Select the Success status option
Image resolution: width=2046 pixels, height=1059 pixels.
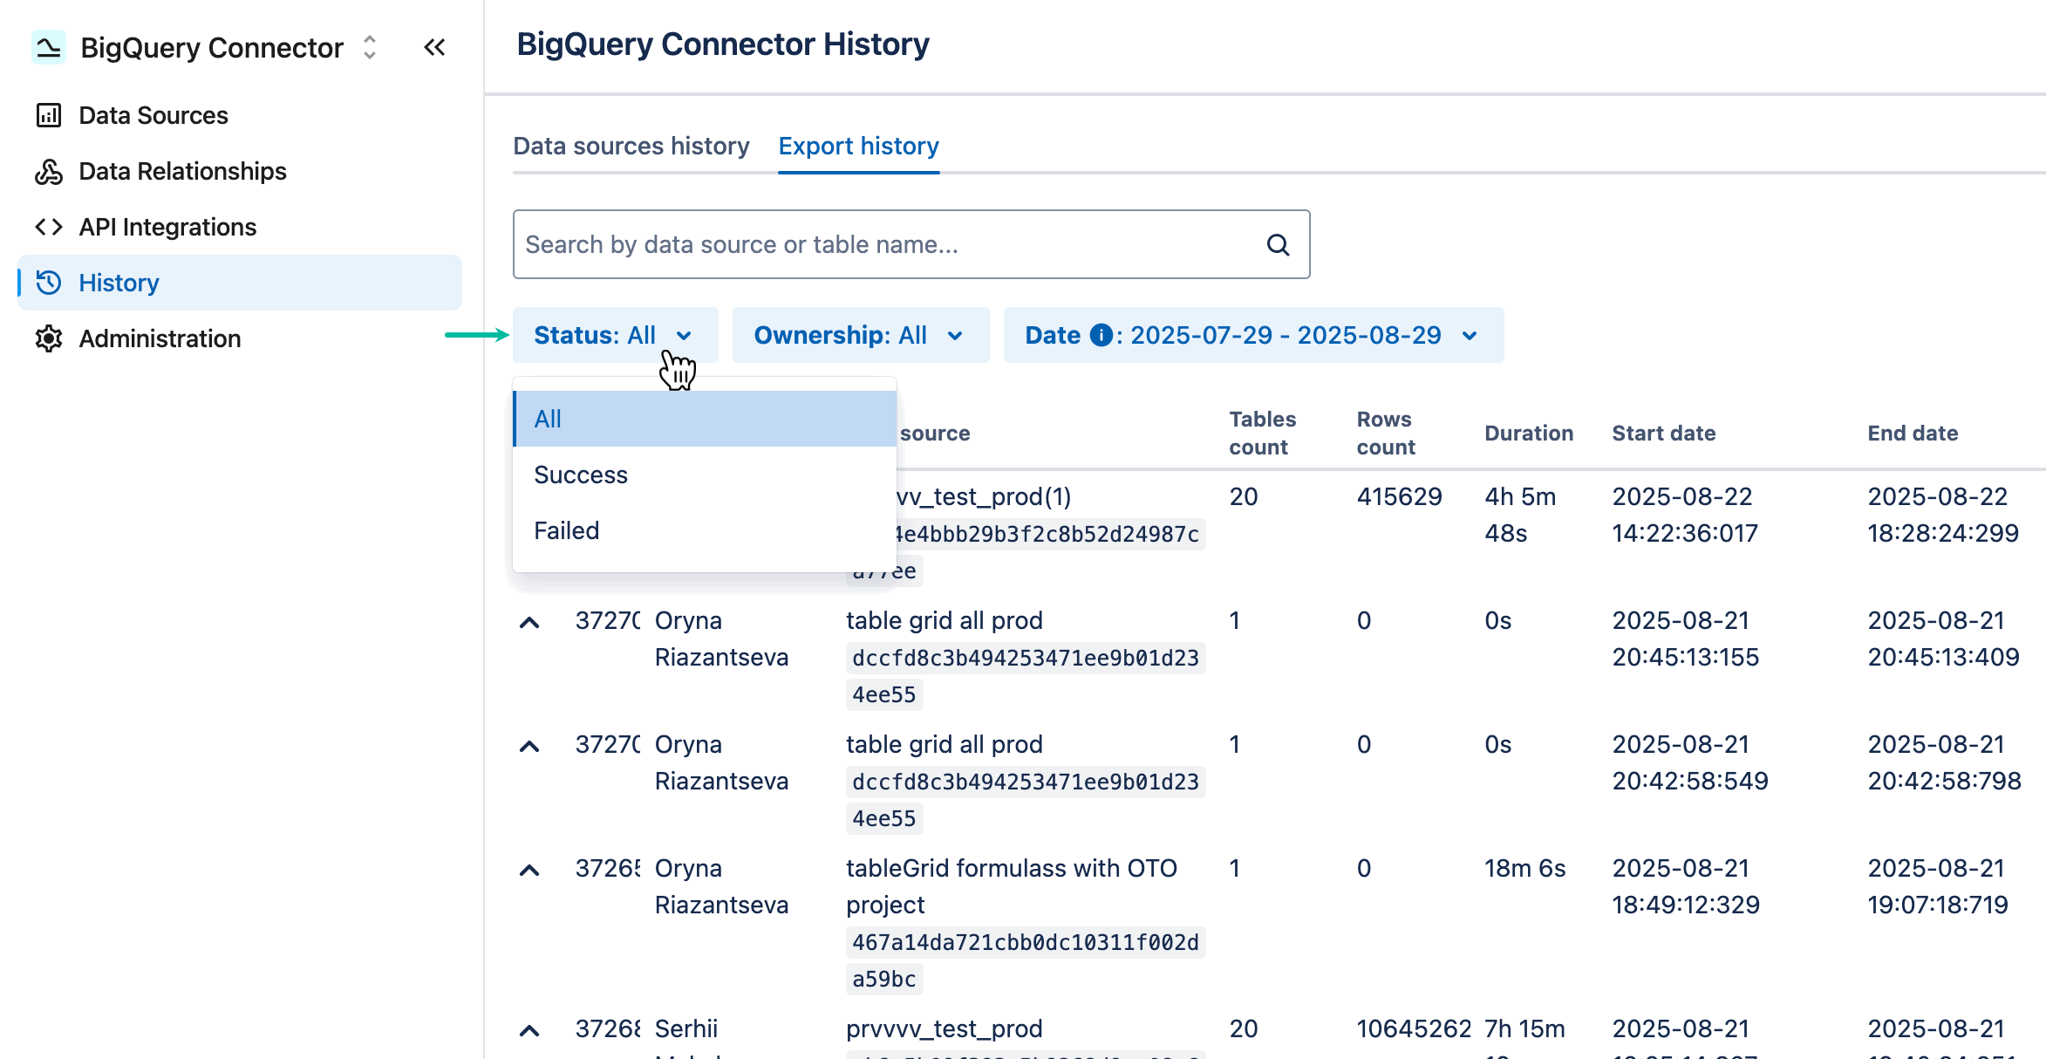tap(579, 475)
